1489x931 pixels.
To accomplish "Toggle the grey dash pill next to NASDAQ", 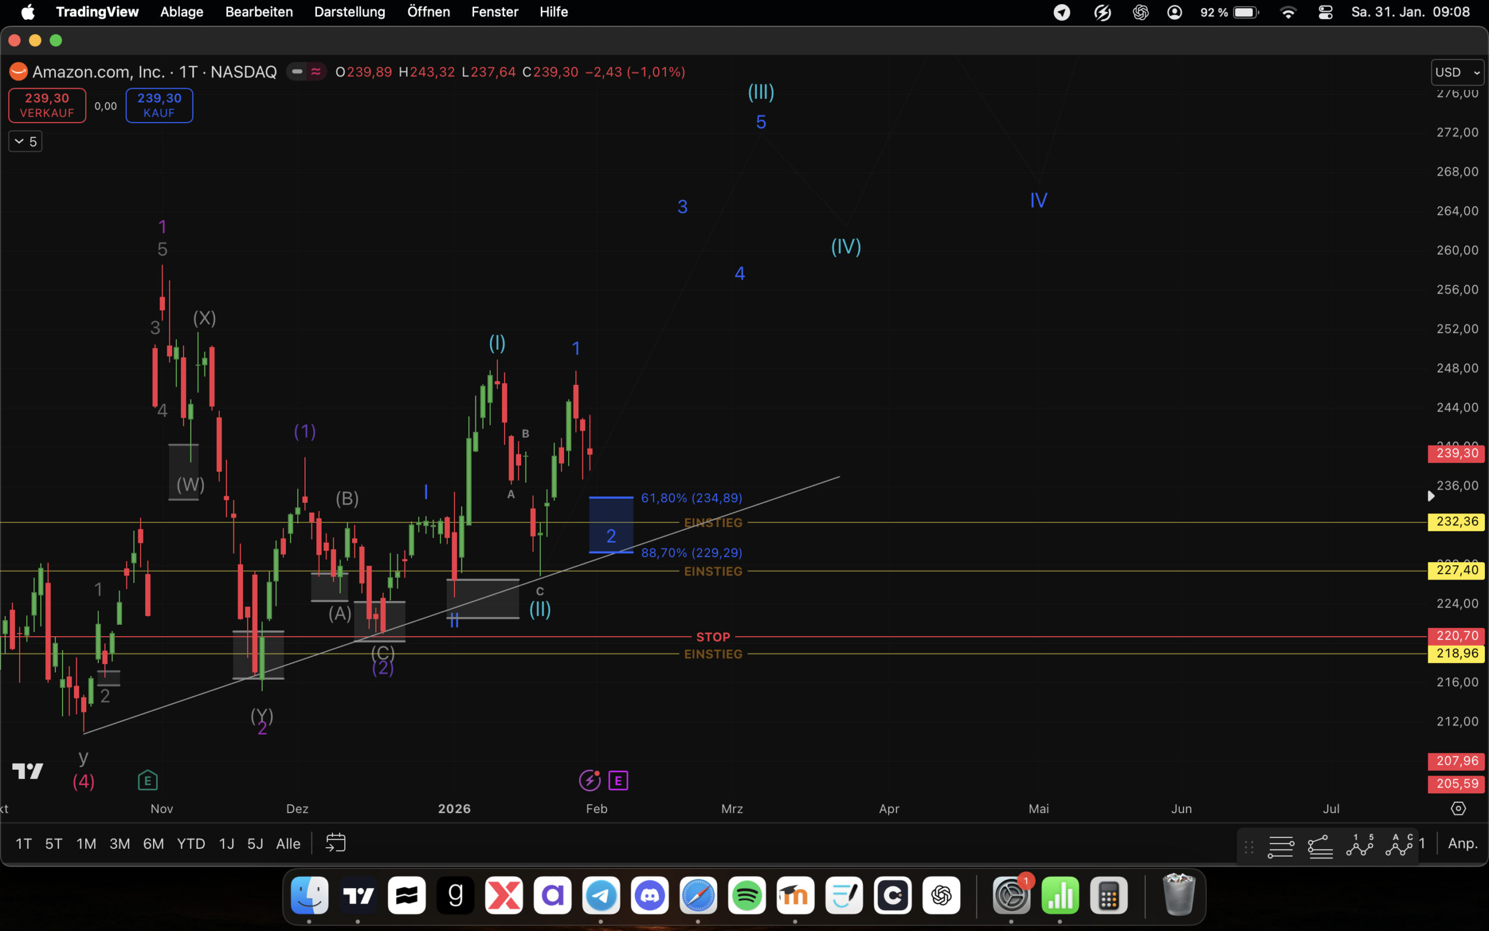I will click(x=297, y=72).
